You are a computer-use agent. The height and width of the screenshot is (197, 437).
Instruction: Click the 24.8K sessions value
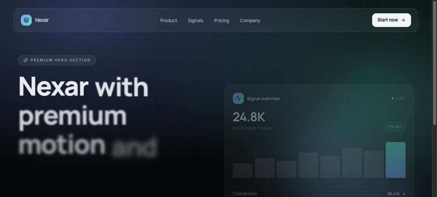249,117
